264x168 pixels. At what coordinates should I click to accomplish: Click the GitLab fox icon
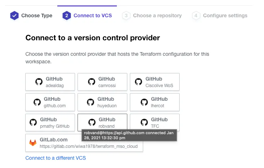click(x=33, y=143)
